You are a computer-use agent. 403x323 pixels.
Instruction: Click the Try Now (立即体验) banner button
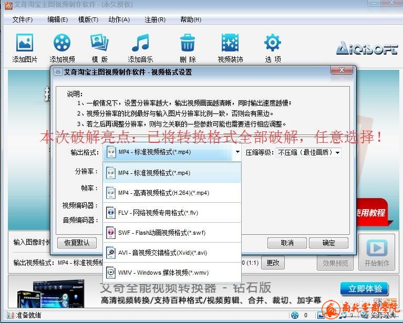click(x=365, y=288)
